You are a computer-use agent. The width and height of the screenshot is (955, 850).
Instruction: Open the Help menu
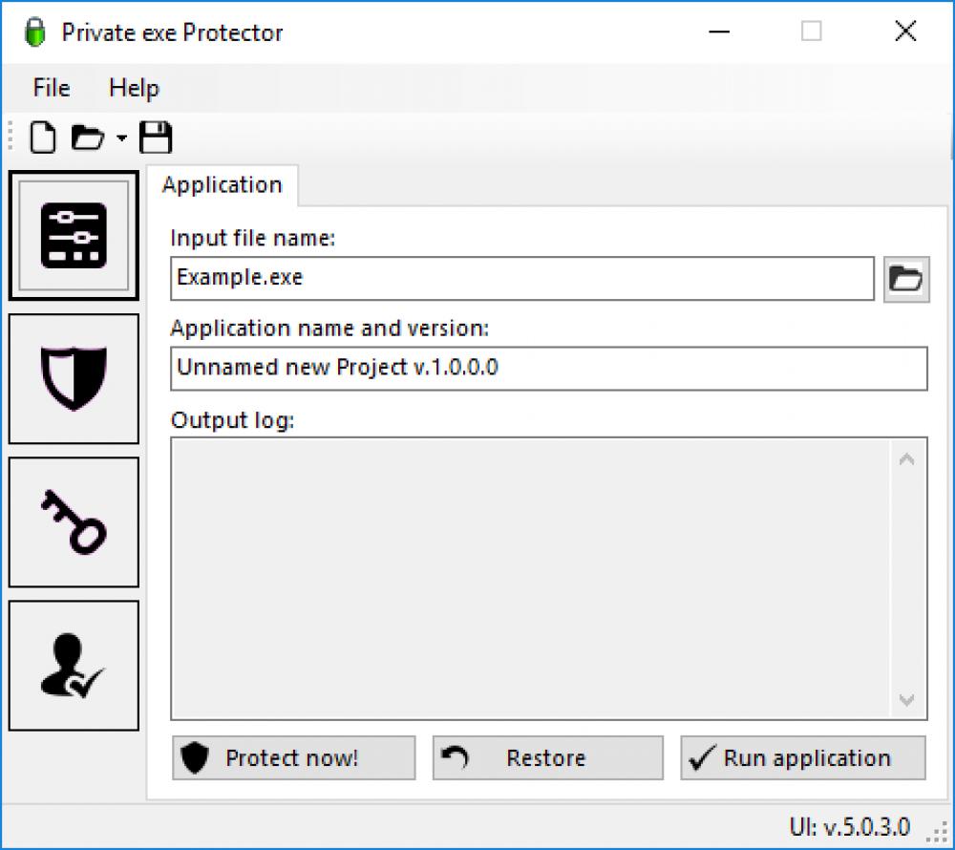pos(134,87)
